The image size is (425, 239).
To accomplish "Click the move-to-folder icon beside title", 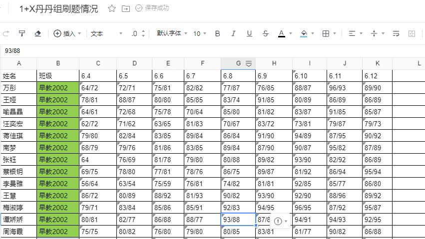I will [x=125, y=8].
